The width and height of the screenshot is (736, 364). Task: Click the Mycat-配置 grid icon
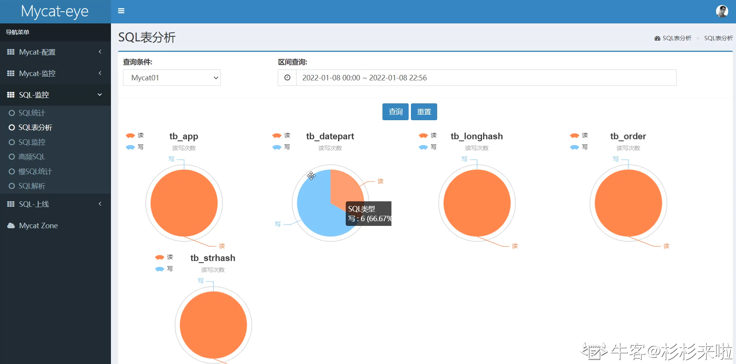[11, 52]
